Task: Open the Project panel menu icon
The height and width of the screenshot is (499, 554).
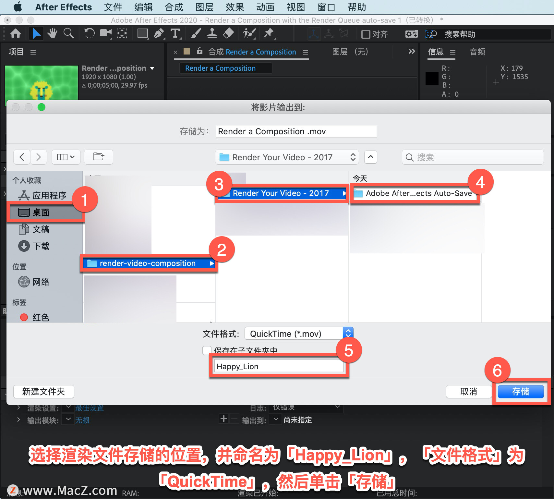Action: (33, 52)
